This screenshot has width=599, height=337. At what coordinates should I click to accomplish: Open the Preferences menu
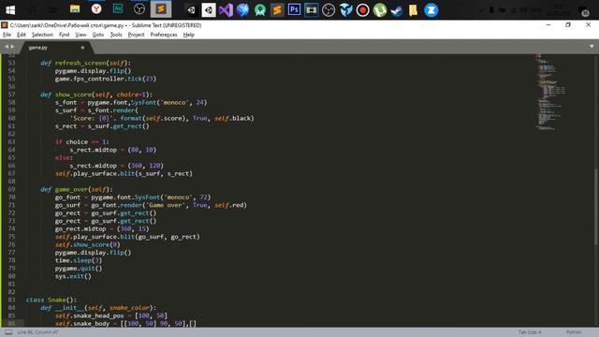coord(164,35)
